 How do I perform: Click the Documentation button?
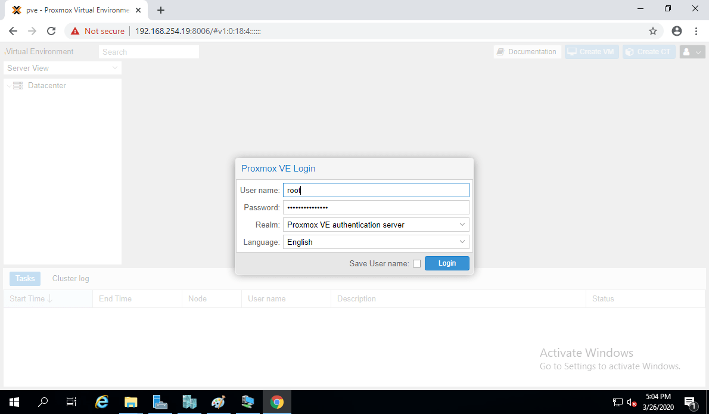[527, 52]
